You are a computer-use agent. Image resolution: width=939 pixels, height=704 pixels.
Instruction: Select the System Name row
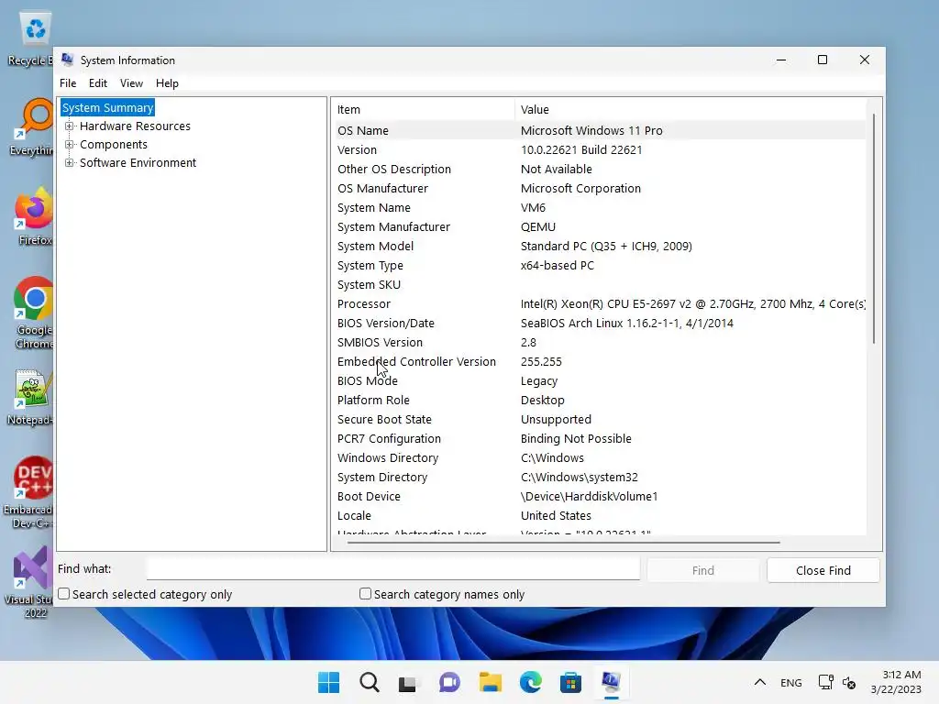point(600,208)
